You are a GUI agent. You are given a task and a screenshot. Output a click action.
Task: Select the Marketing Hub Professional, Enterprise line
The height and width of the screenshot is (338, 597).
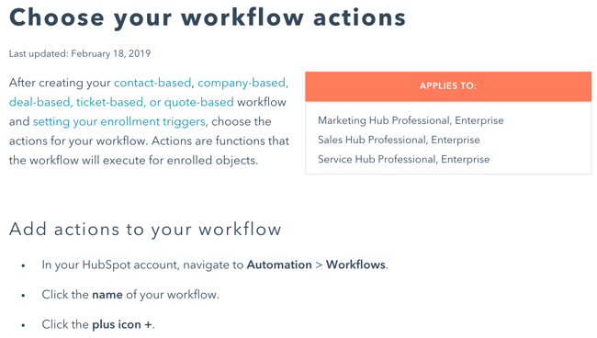click(411, 120)
